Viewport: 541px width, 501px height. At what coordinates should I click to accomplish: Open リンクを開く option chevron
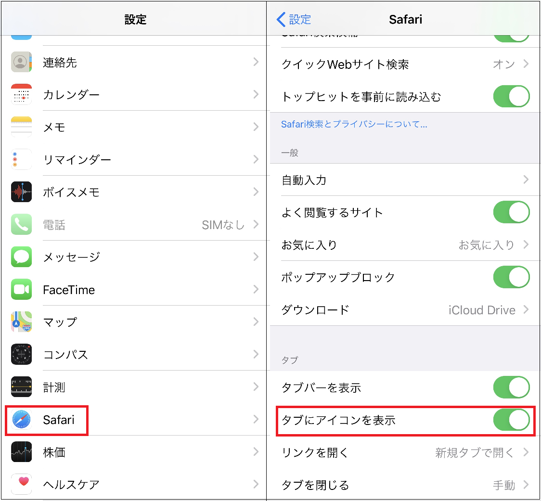(x=526, y=452)
